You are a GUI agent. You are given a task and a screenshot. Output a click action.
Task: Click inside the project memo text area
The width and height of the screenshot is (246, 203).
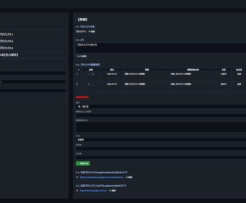[161, 48]
